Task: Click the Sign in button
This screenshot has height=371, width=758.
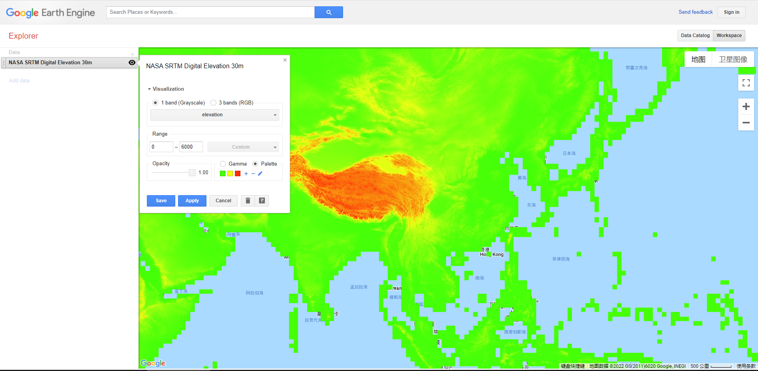Action: pyautogui.click(x=731, y=12)
